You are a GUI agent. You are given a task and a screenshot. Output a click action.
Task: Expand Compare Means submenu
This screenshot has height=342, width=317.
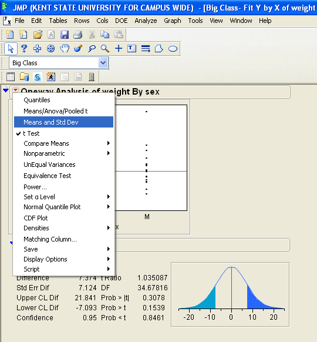click(x=63, y=143)
